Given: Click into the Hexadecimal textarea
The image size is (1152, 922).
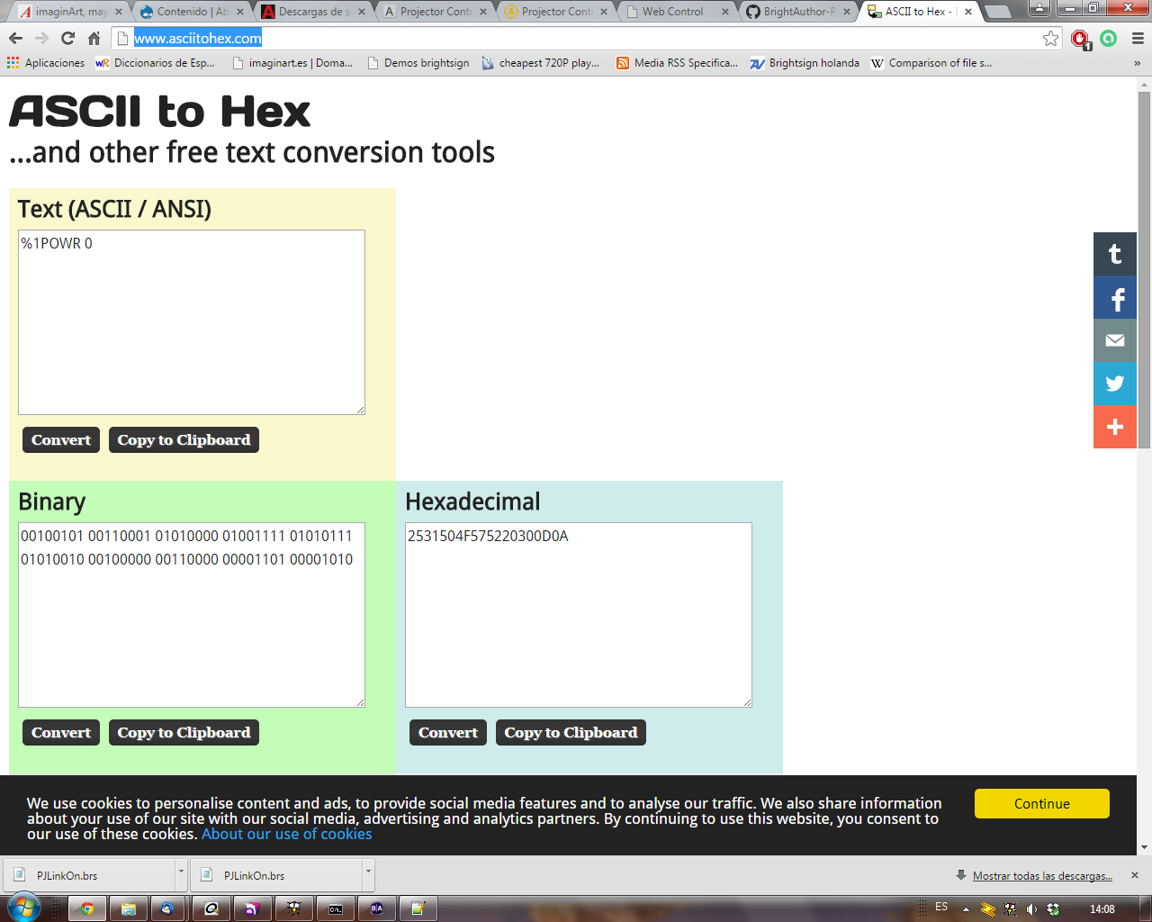Looking at the screenshot, I should point(579,615).
